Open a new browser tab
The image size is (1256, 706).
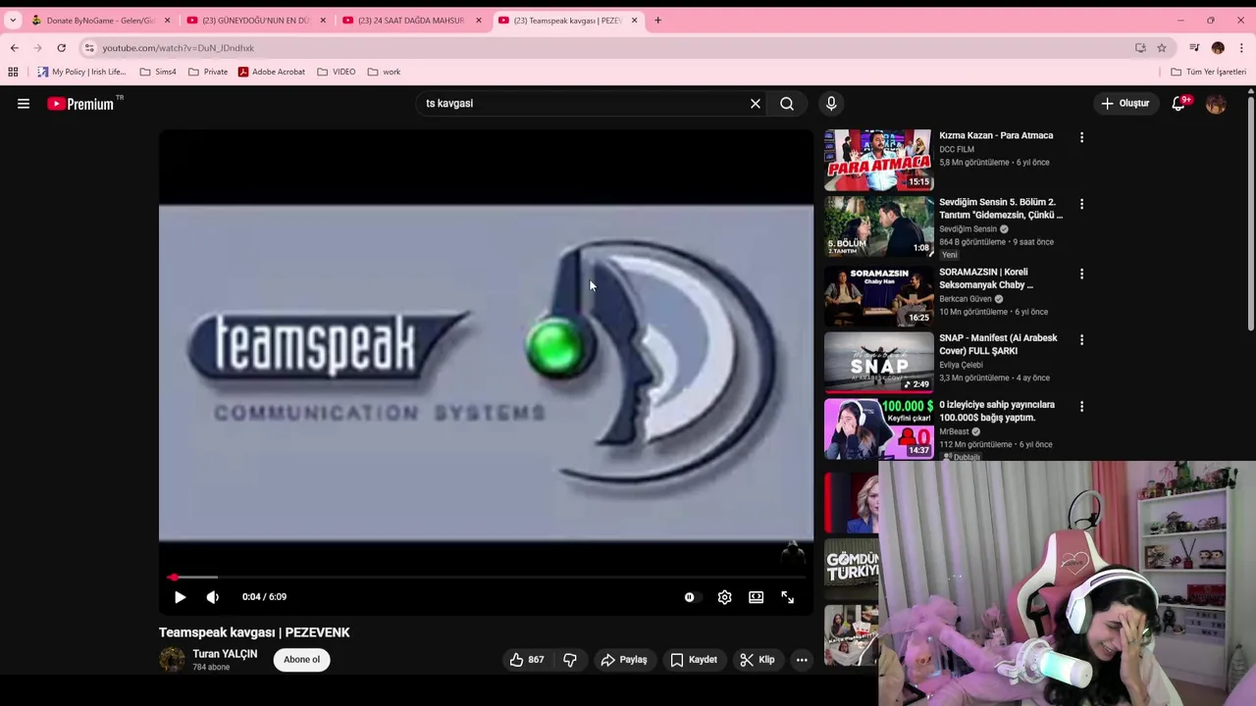click(657, 21)
